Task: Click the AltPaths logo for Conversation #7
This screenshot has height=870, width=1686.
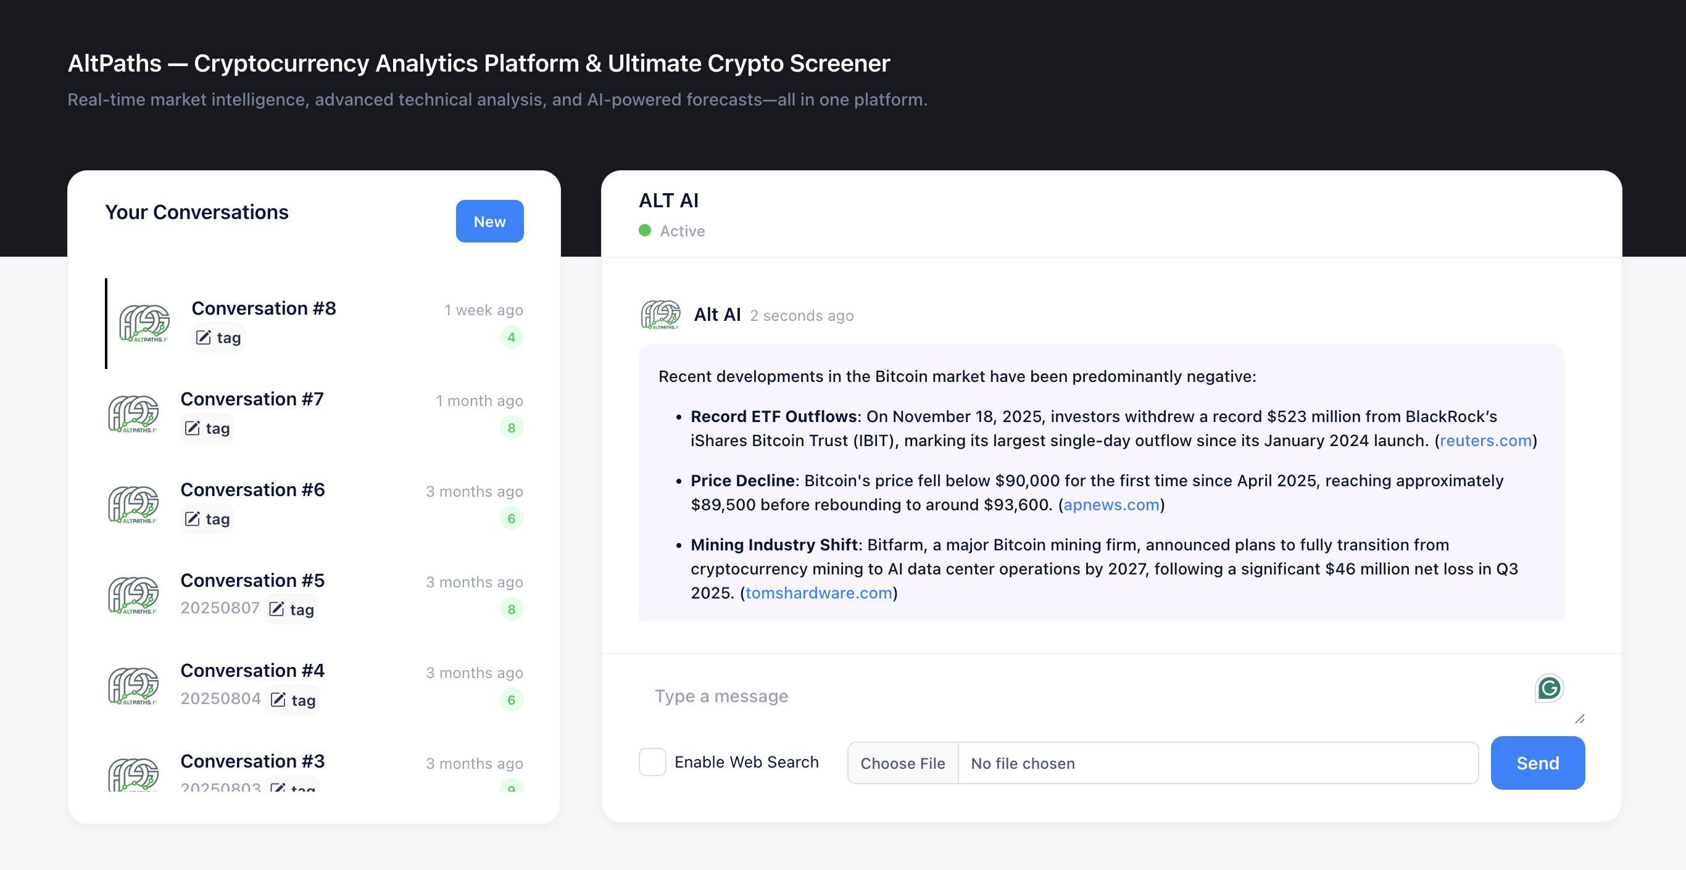Action: tap(133, 414)
